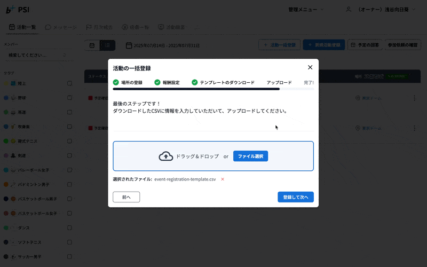This screenshot has width=427, height=267.
Task: Click the check icon for テンプレートのダウンロード
Action: click(195, 83)
